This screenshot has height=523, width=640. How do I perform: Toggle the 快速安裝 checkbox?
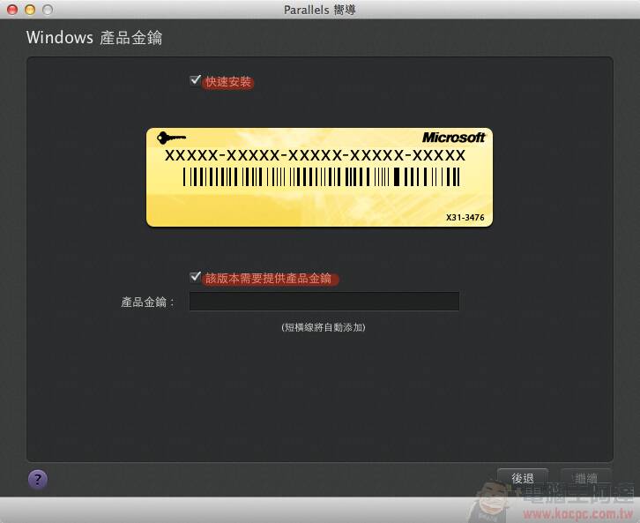(x=196, y=80)
